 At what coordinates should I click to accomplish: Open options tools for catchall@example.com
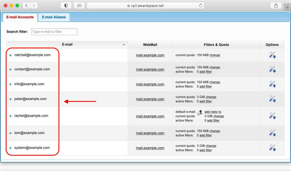coord(272,55)
